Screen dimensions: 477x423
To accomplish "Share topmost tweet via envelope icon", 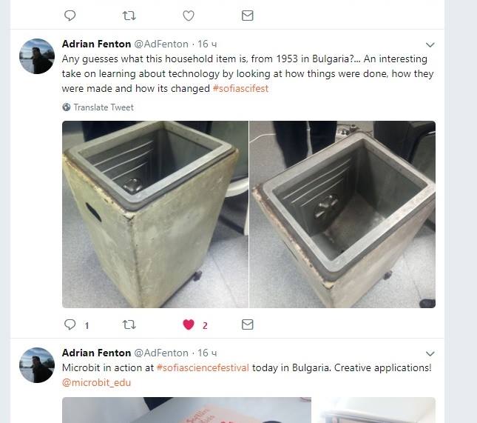I will coord(247,16).
